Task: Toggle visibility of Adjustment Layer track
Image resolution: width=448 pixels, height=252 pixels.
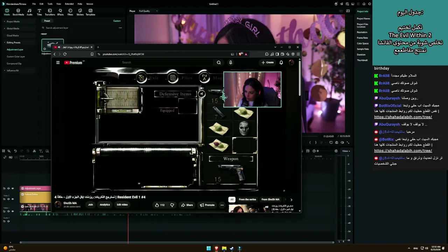Action: point(13,188)
